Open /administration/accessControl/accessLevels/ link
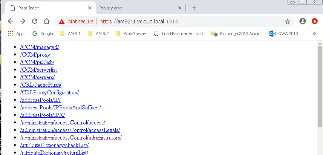Viewport: 323px width, 155px height. [x=70, y=130]
